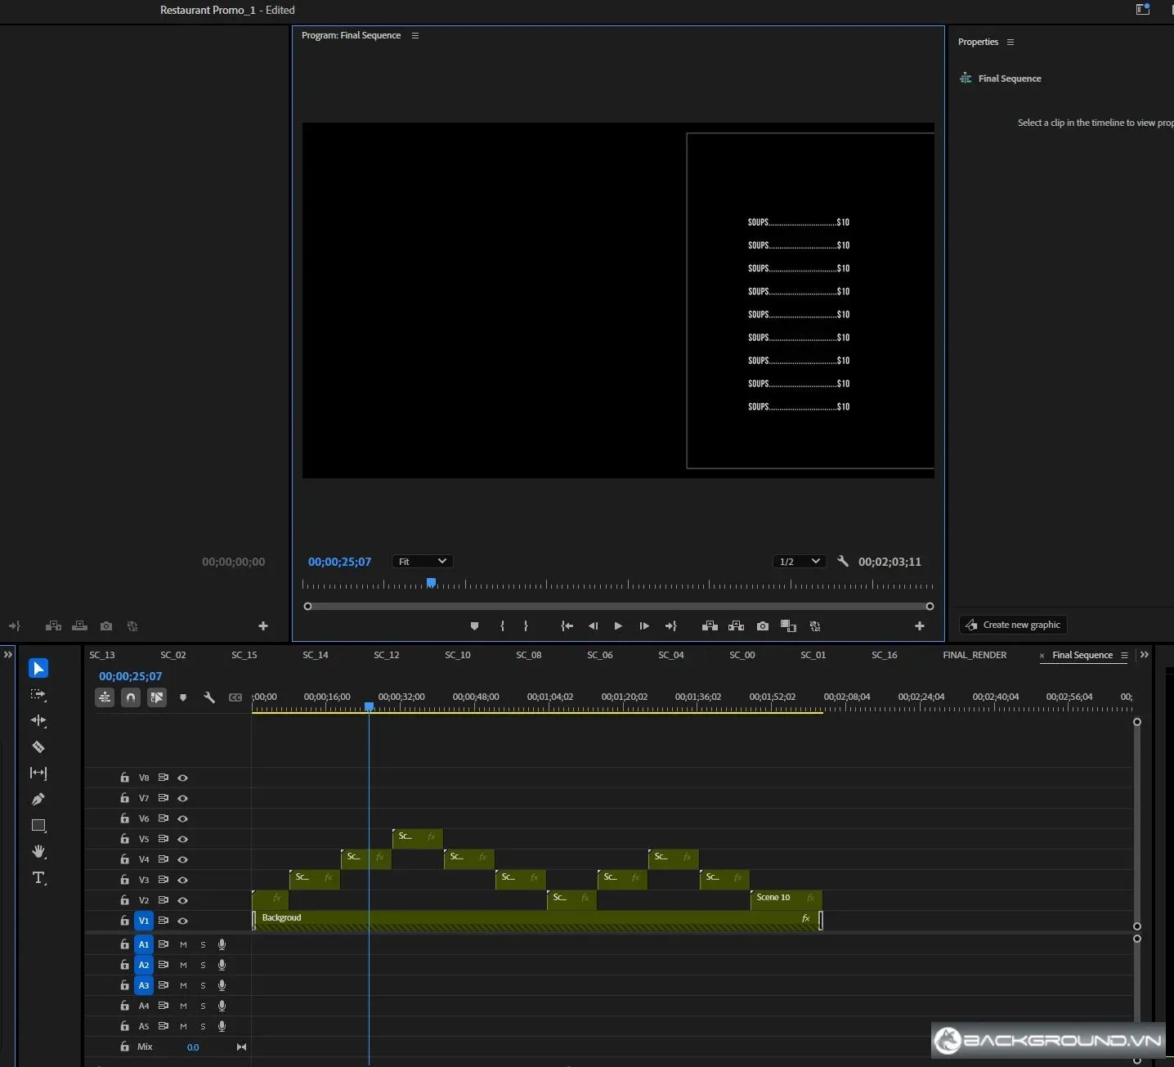
Task: Click Comparison View button
Action: [788, 626]
